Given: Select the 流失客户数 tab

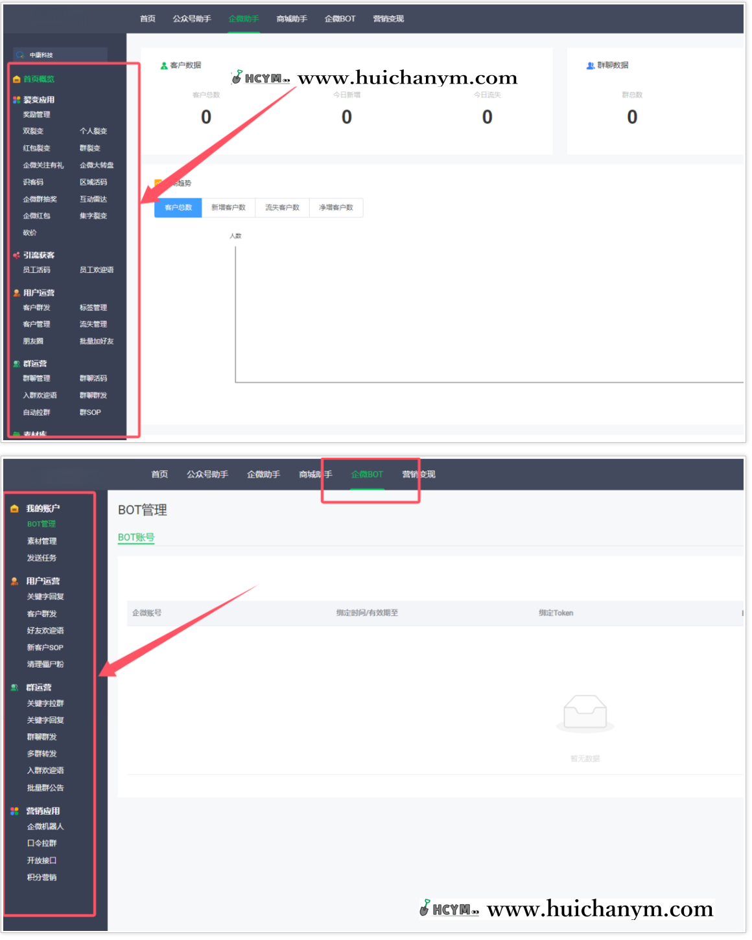Looking at the screenshot, I should (x=282, y=207).
